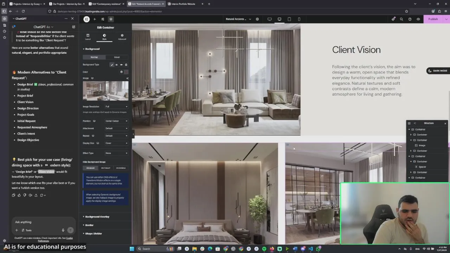
Task: Toggle the Structure layers icon in top bar
Action: point(111,19)
